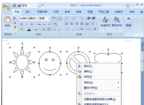Screen dimensions: 144x105
Task: Switch to the 页面布局 ribbon tab
Action: pyautogui.click(x=42, y=12)
